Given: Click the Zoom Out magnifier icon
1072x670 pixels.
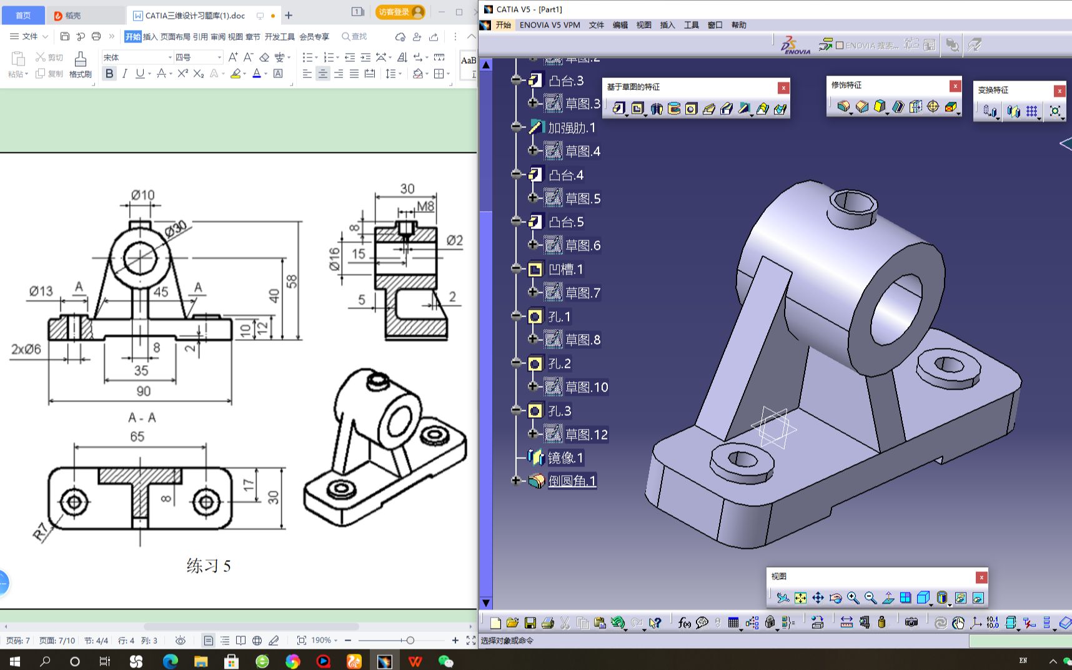Looking at the screenshot, I should tap(870, 598).
